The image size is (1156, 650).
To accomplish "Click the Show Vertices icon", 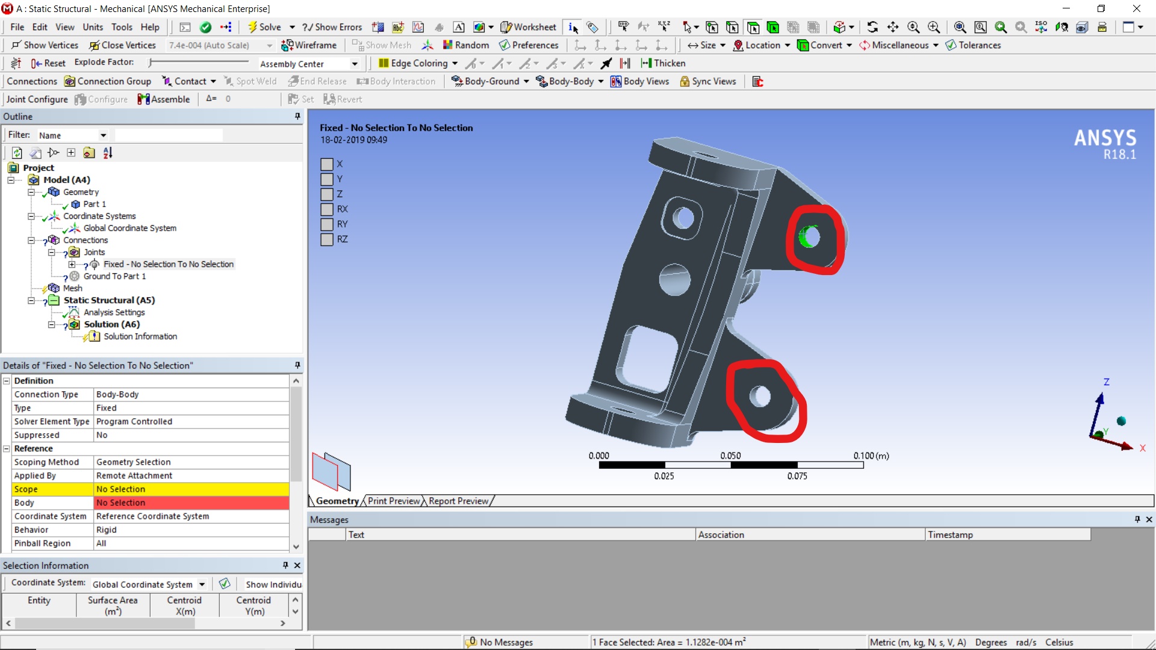I will [16, 45].
